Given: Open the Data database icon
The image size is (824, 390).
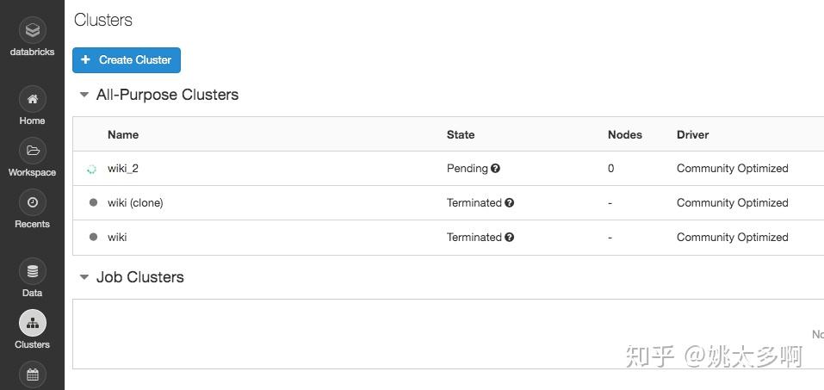Looking at the screenshot, I should [x=32, y=271].
